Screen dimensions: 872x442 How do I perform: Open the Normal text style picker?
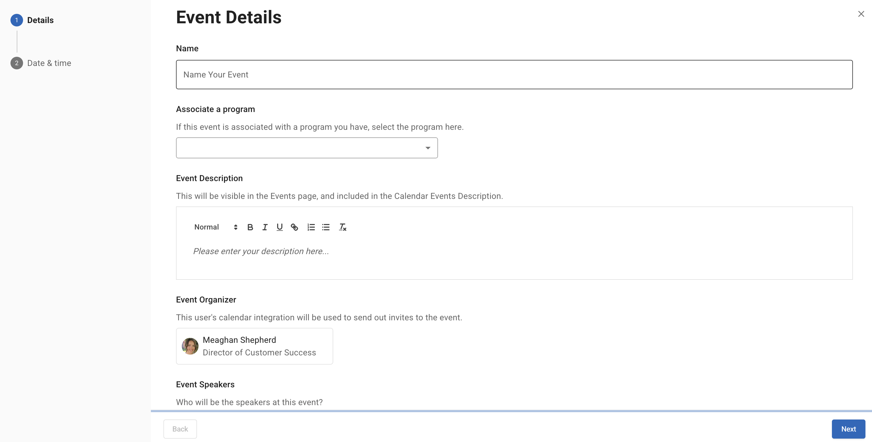[x=216, y=227]
